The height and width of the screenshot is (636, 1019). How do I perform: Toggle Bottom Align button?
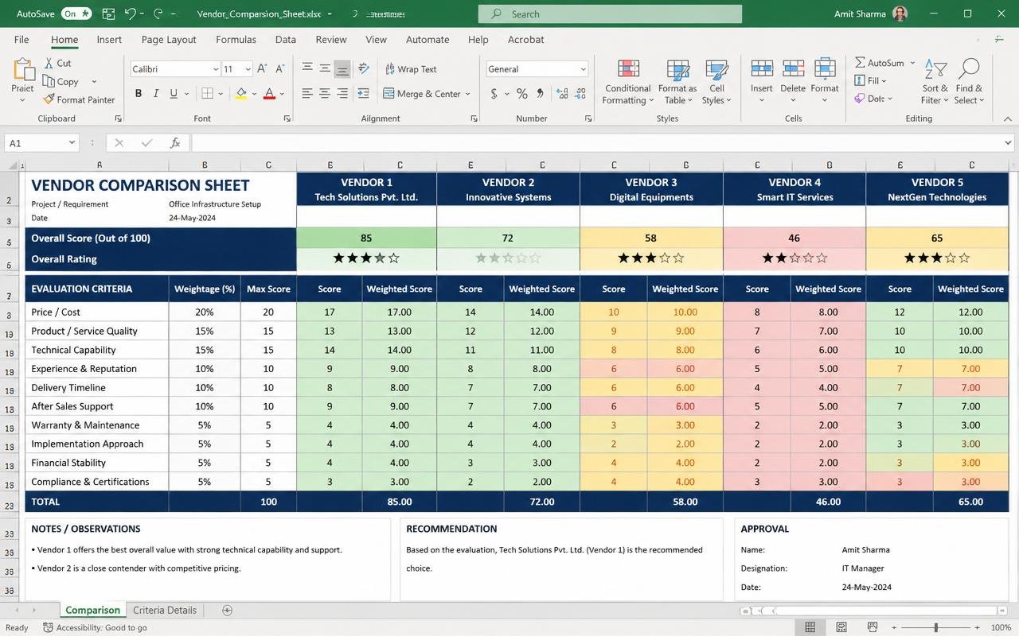[342, 69]
